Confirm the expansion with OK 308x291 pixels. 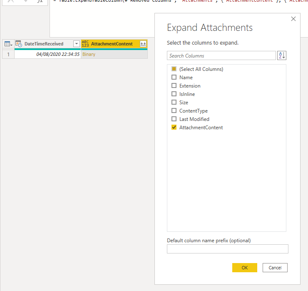(x=244, y=268)
